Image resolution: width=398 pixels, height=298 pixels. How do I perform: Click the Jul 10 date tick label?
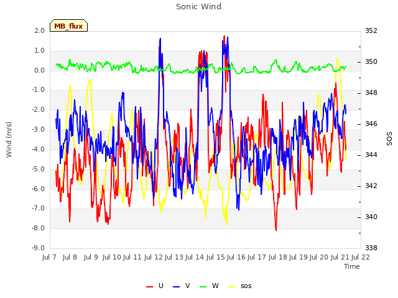(112, 257)
